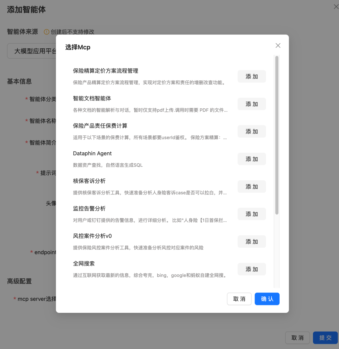Close the 添加智能体 panel via top-right X
The width and height of the screenshot is (339, 349).
coord(336,6)
